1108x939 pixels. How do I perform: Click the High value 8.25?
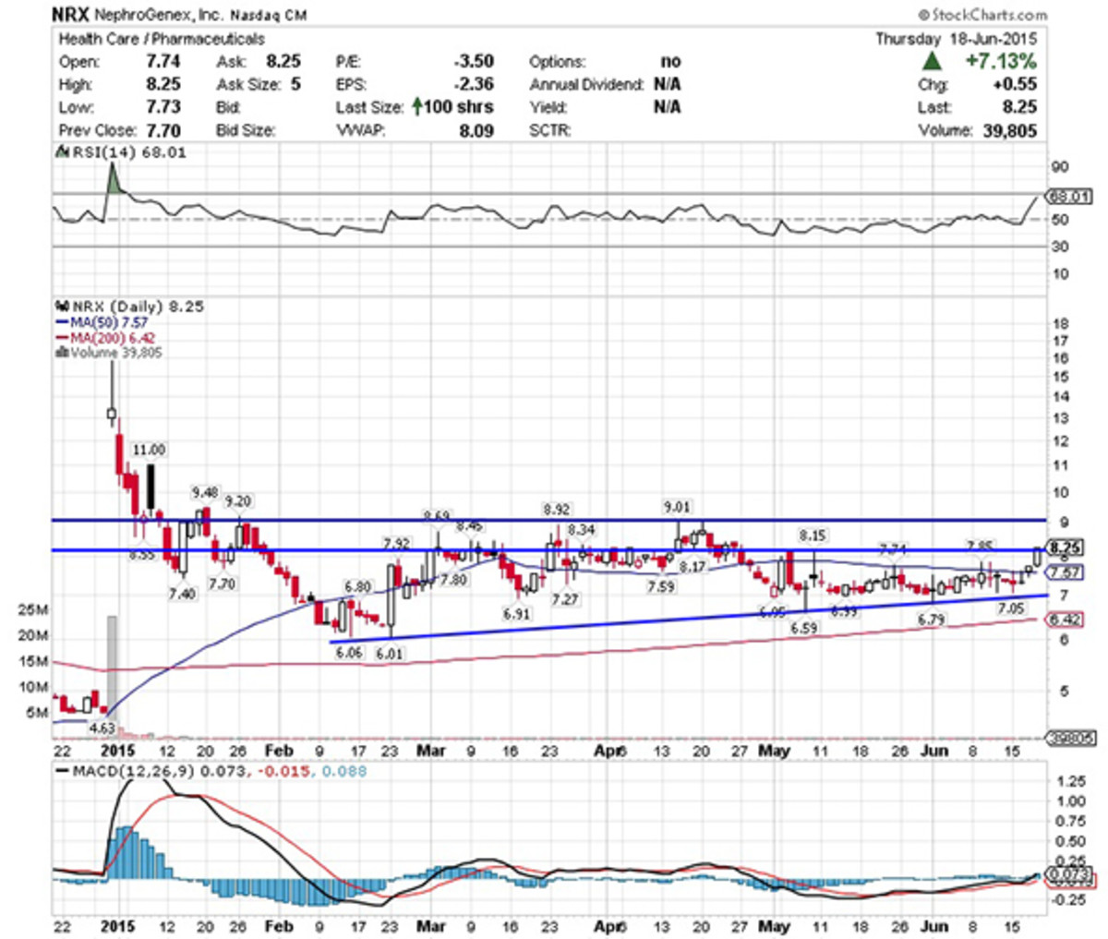[163, 85]
